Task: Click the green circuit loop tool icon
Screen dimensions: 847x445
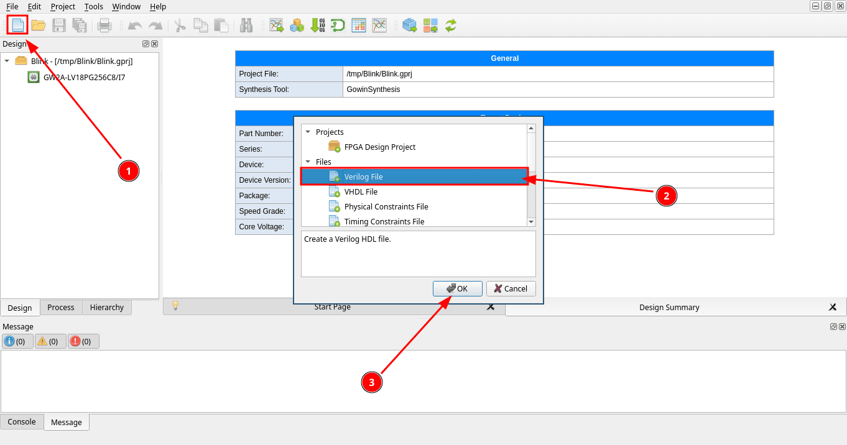Action: 338,25
